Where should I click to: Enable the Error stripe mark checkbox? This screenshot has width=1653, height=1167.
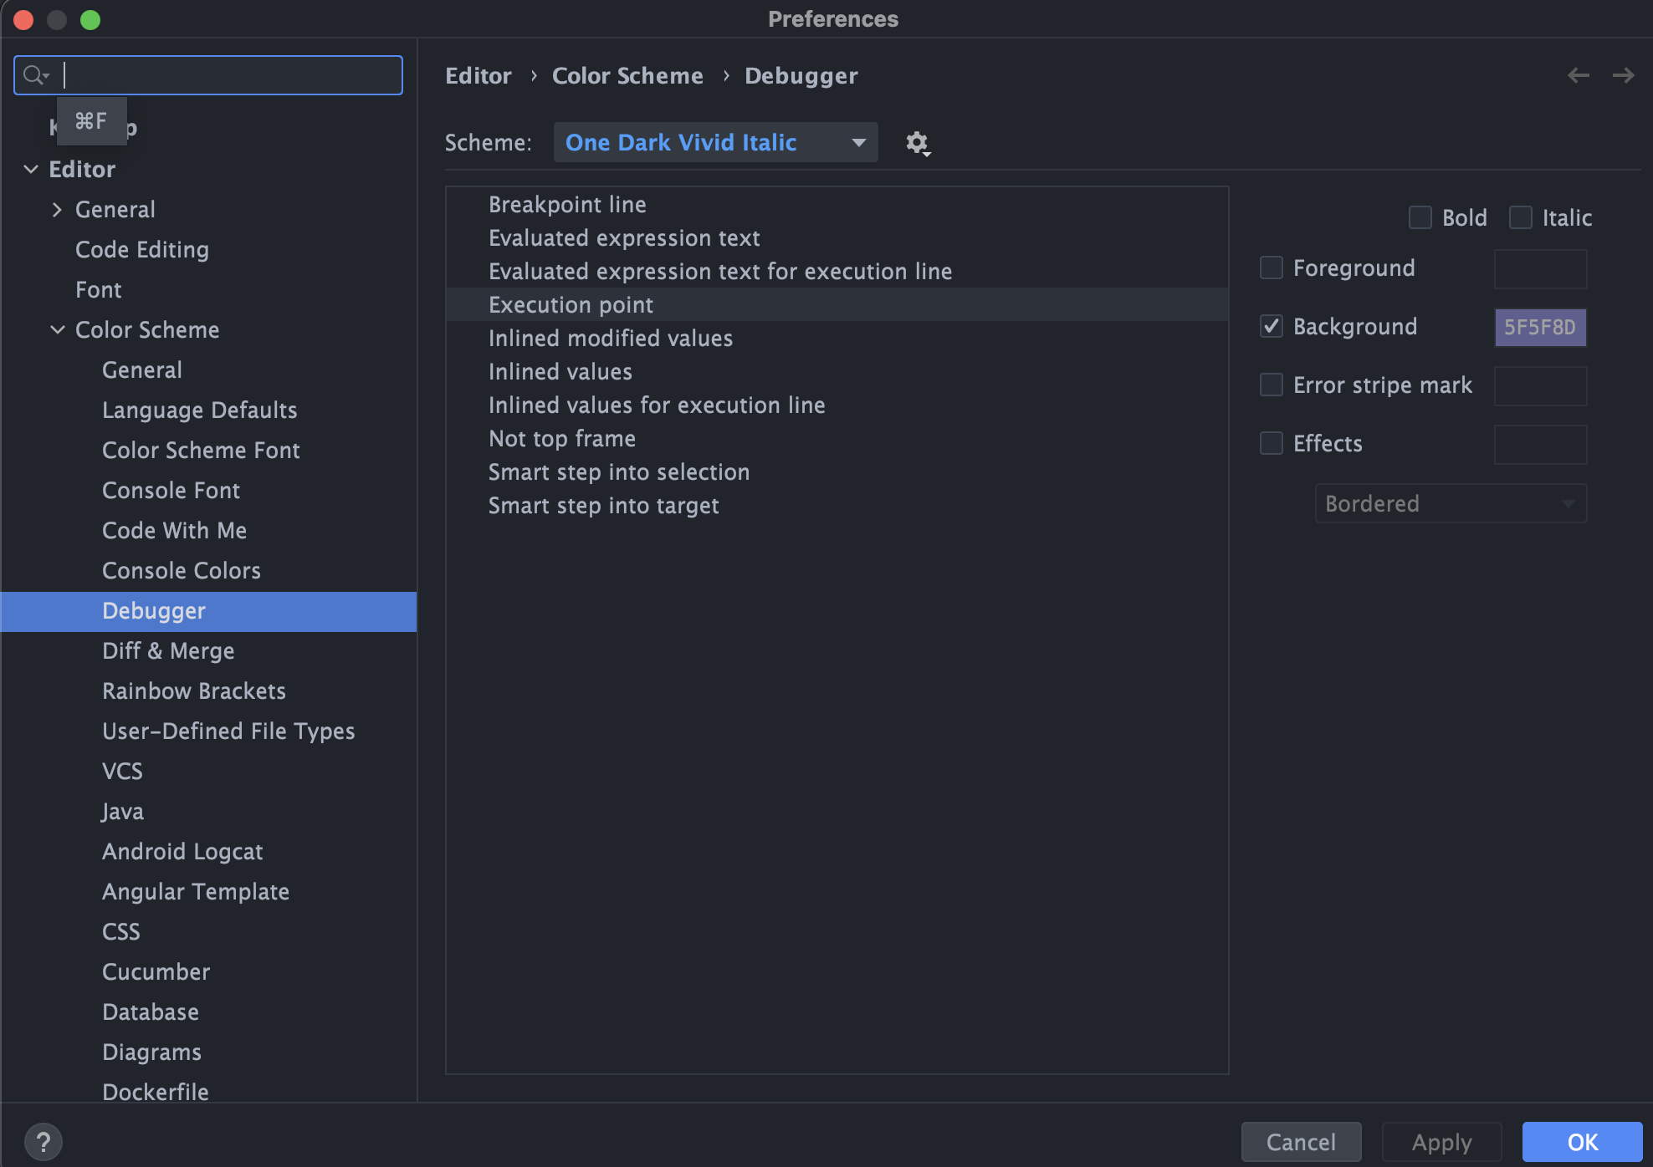(1271, 385)
